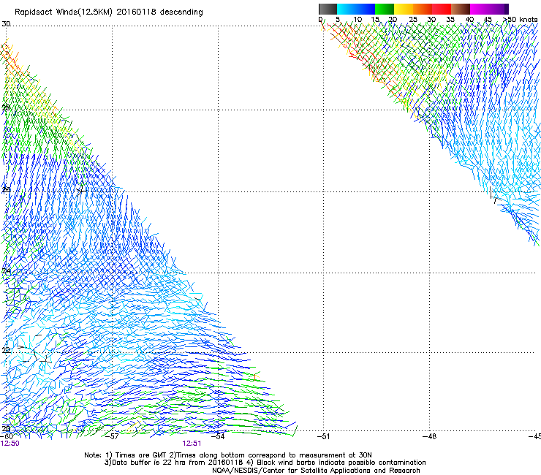Click the 'Times are GMT' note line
Image resolution: width=541 pixels, height=475 pixels.
click(x=228, y=455)
